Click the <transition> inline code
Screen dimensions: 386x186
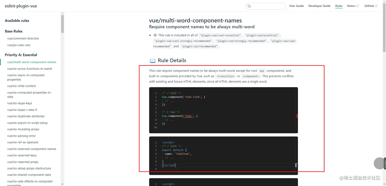(225, 76)
